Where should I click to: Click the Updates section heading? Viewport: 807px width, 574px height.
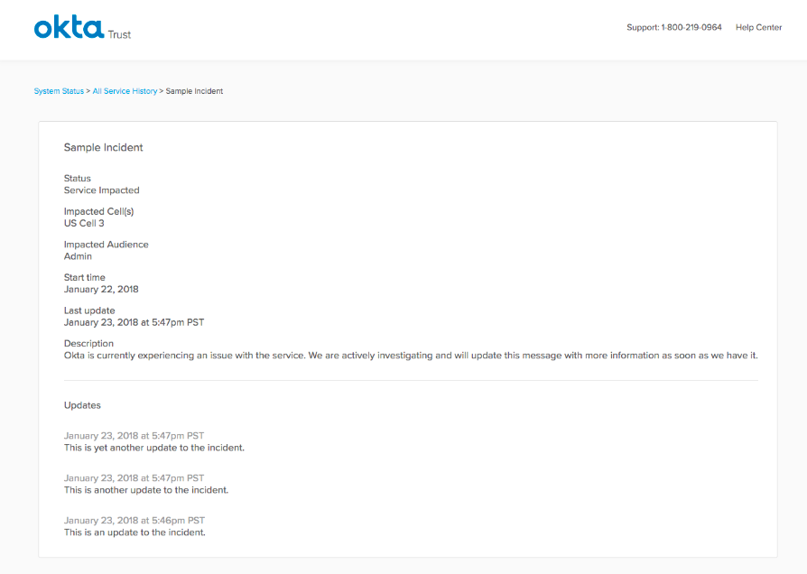point(82,405)
